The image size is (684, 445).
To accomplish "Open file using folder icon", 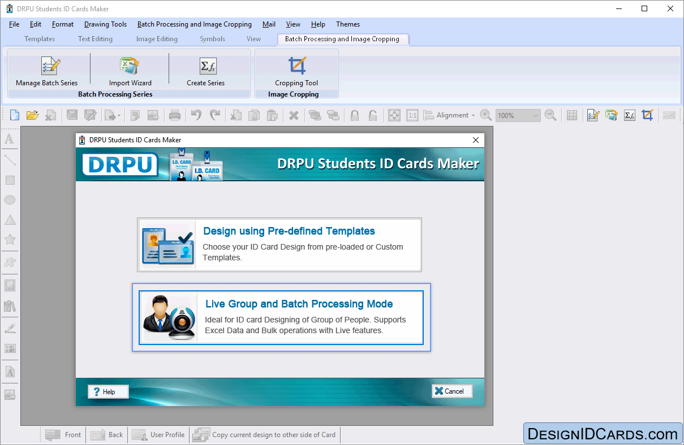I will click(32, 115).
